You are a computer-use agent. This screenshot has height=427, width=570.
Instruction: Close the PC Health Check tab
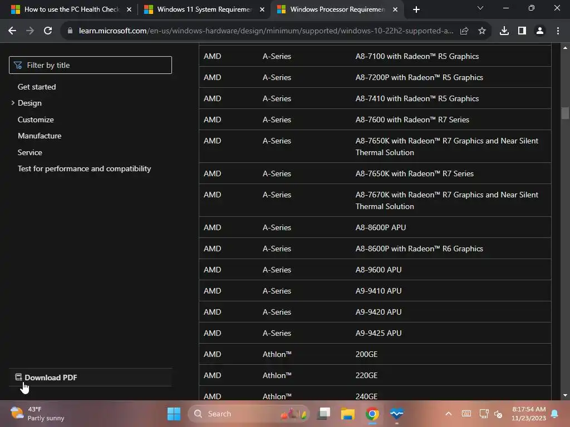(x=129, y=9)
